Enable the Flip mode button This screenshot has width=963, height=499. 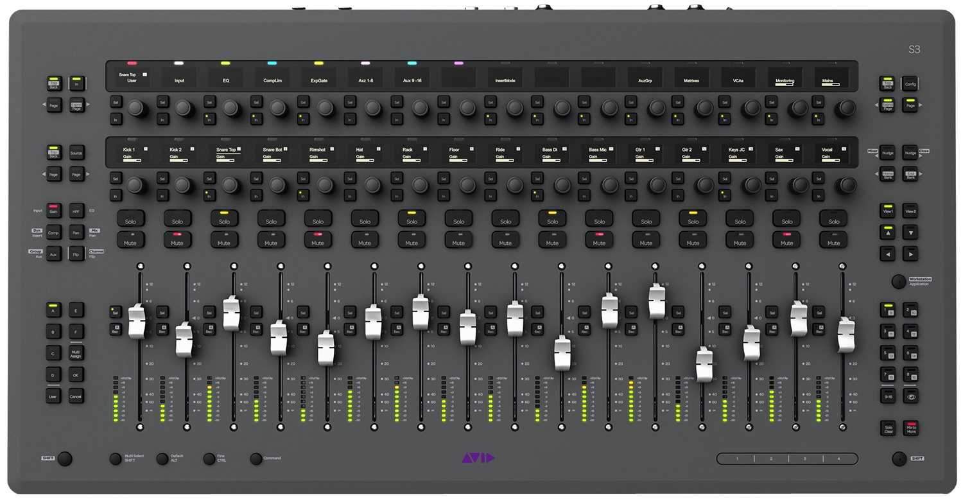pos(75,254)
